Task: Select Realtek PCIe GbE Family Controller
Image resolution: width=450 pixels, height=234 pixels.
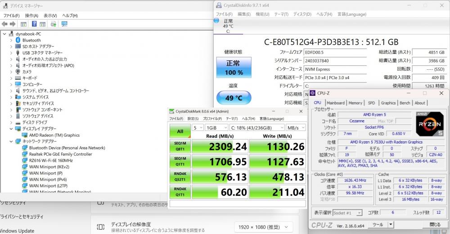Action: tap(61, 154)
